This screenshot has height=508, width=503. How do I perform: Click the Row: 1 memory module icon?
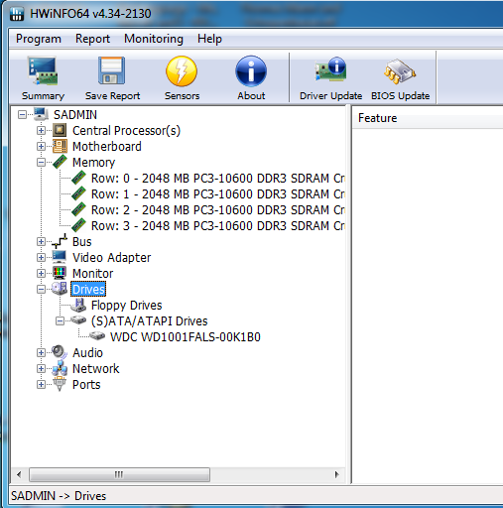78,193
